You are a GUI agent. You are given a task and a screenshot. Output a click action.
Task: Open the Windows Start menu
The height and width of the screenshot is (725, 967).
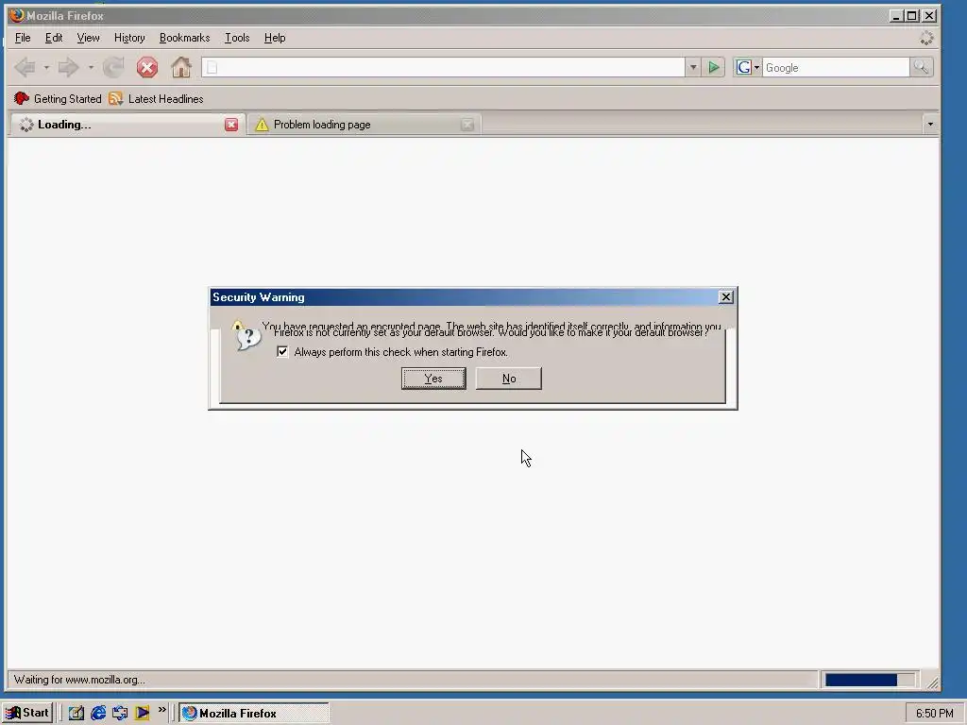point(27,713)
